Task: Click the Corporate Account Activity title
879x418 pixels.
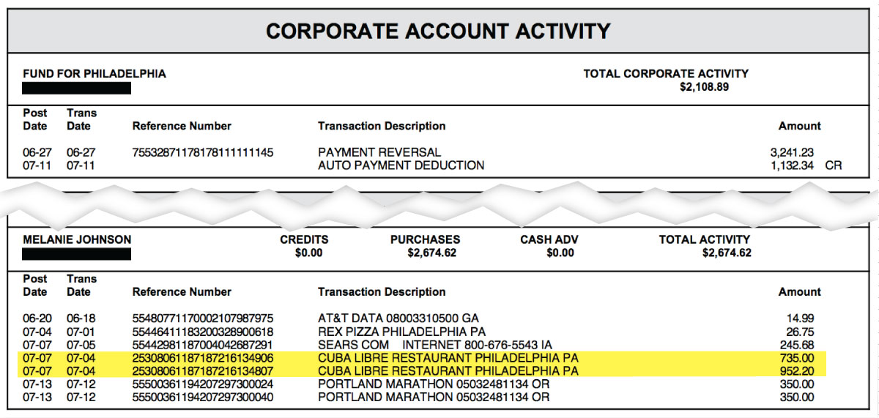Action: point(438,31)
